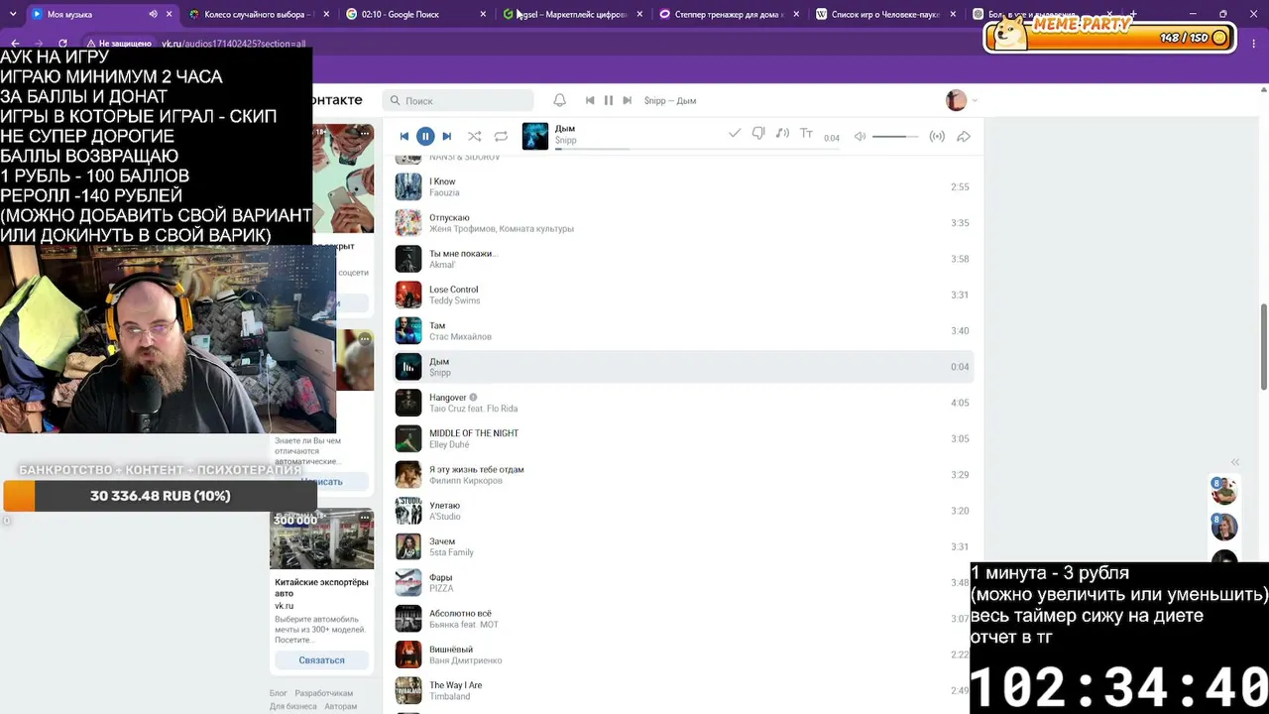
Task: Adjust the player volume slider
Action: 895,136
